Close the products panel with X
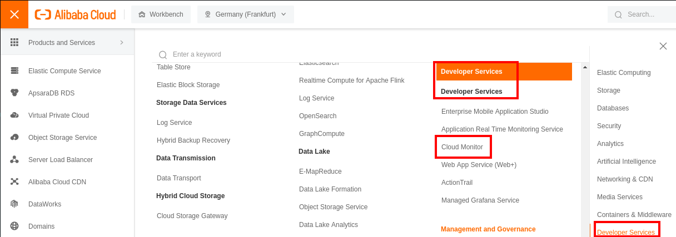Screen dimensions: 676x237 tap(663, 46)
